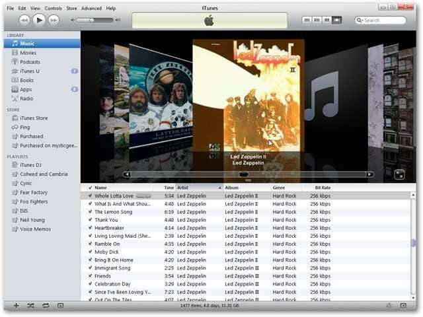
Task: Uncheck the Thank You checkbox
Action: click(90, 220)
